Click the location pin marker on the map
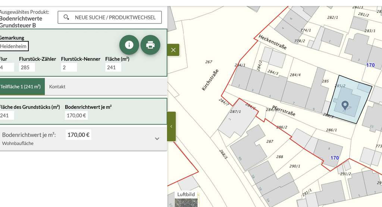Viewport: 382px width, 207px height. click(x=345, y=106)
